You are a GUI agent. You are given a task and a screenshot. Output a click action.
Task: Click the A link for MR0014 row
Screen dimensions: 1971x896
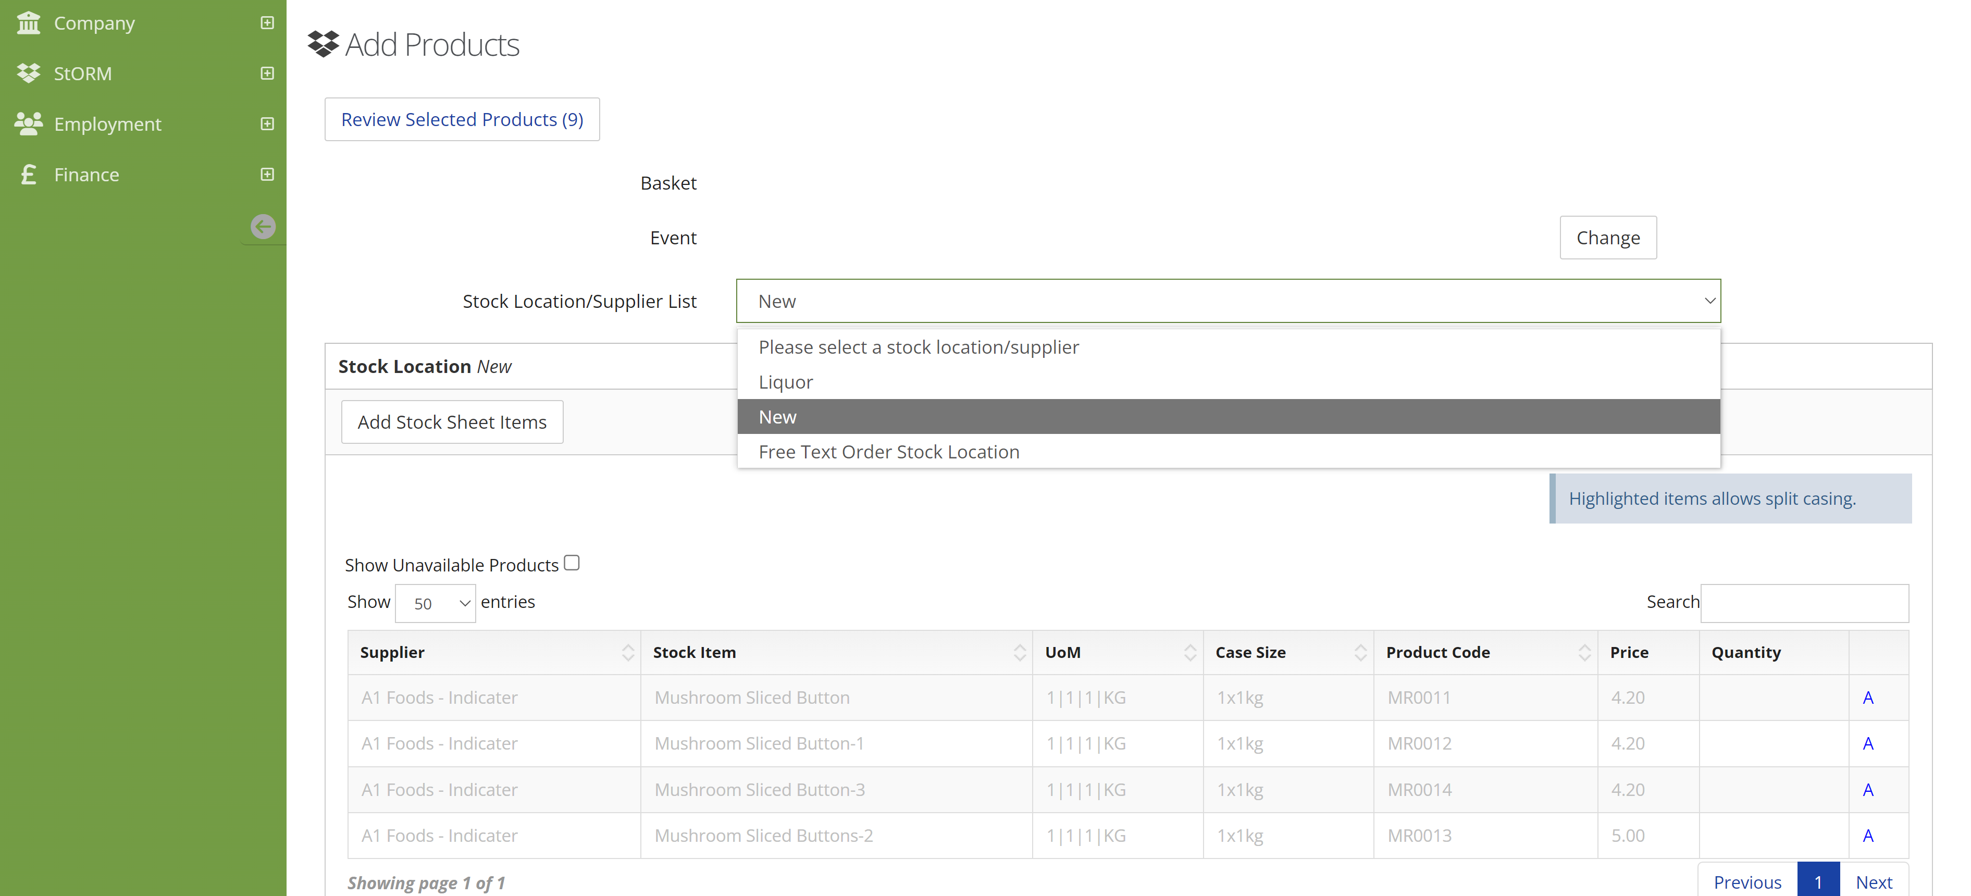(x=1868, y=790)
